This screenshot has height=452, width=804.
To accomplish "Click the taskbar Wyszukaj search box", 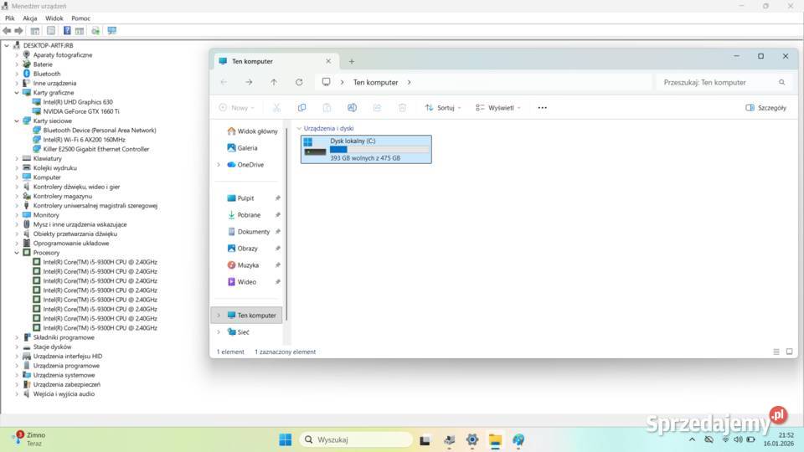I will [356, 439].
